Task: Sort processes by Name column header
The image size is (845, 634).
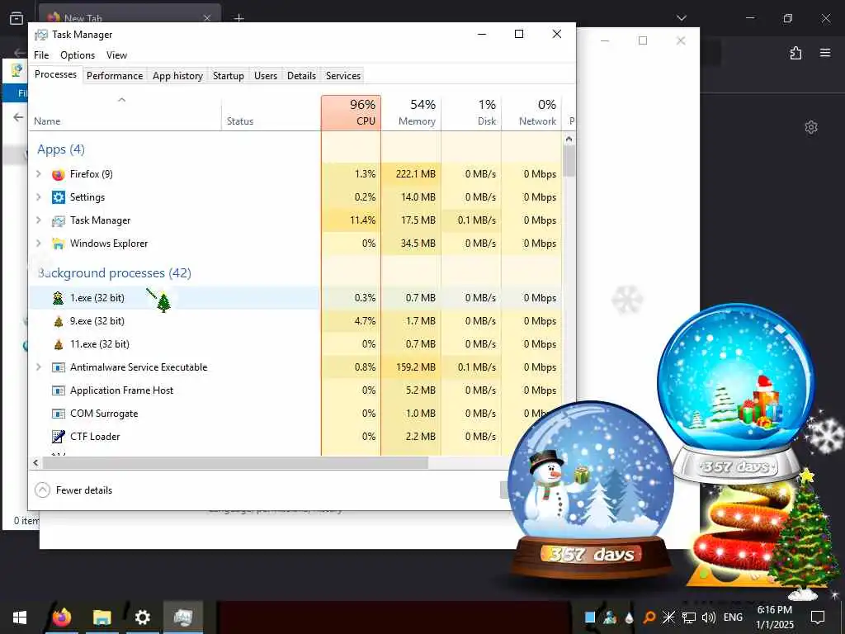Action: point(125,112)
